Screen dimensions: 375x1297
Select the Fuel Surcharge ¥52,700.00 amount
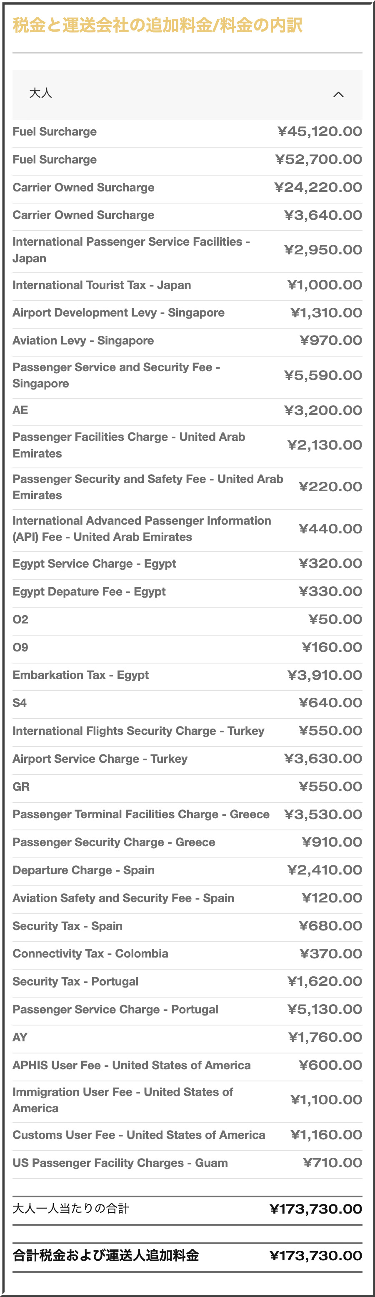tap(319, 160)
